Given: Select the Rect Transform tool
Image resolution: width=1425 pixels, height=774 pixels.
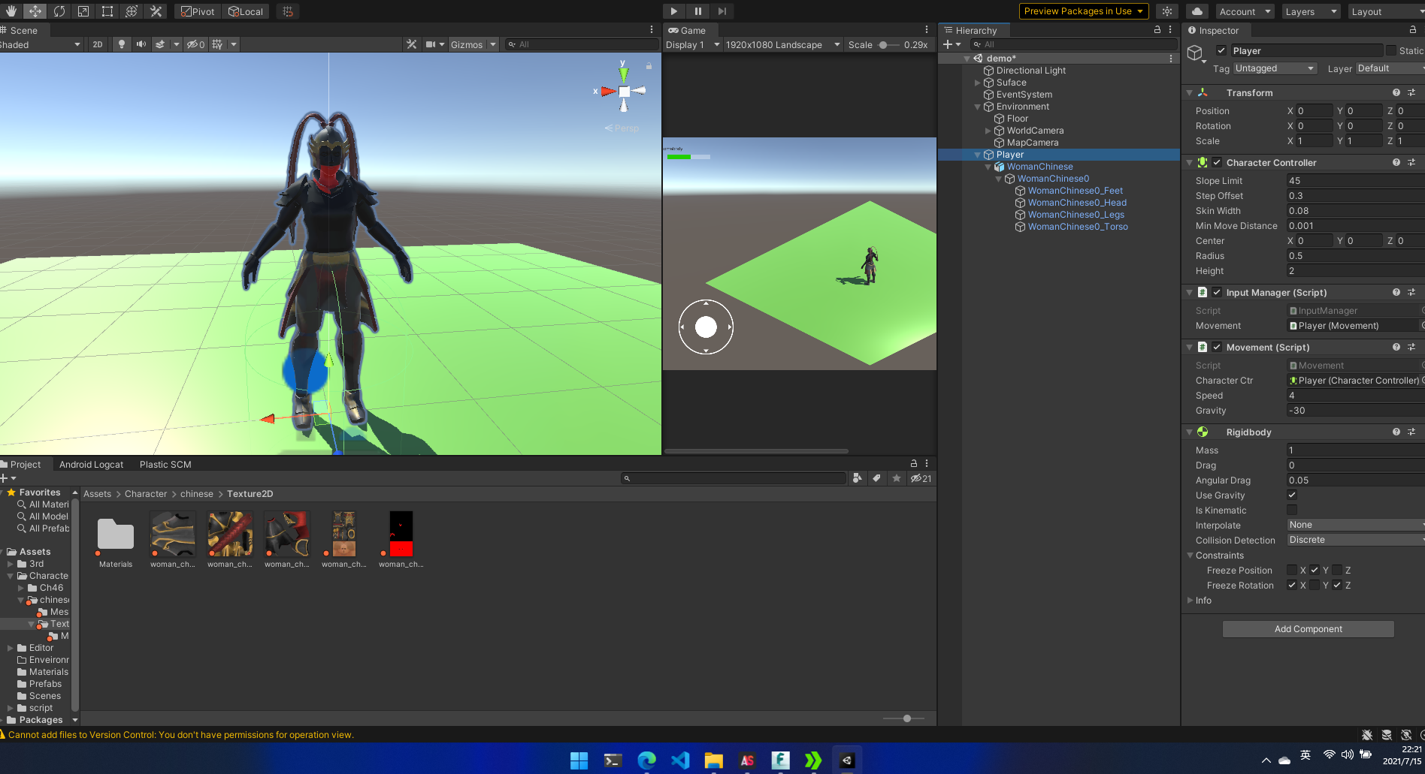Looking at the screenshot, I should tap(107, 11).
